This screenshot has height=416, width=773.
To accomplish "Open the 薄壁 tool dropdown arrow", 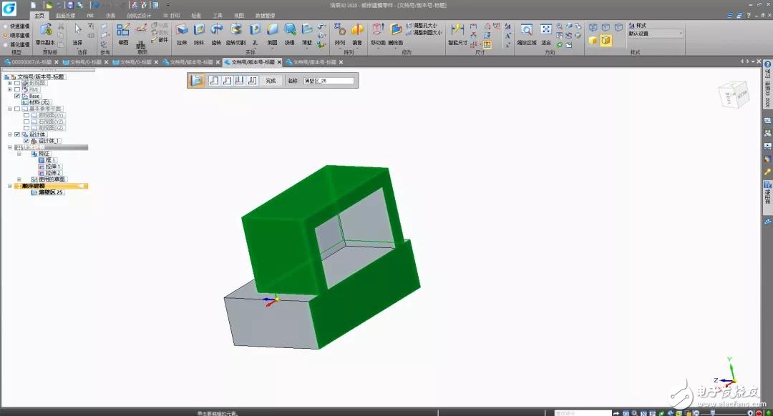I will coord(306,49).
